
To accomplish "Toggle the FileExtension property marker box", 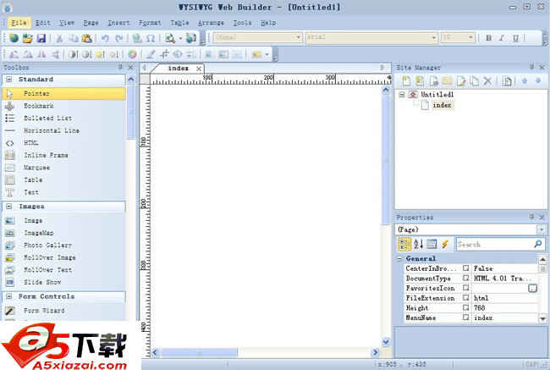I will 466,298.
